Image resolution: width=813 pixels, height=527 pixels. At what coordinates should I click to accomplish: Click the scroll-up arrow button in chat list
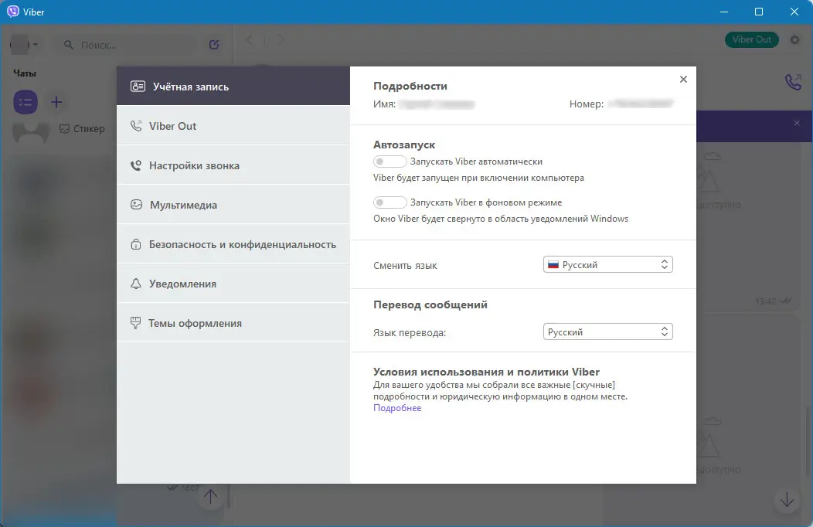pyautogui.click(x=210, y=496)
